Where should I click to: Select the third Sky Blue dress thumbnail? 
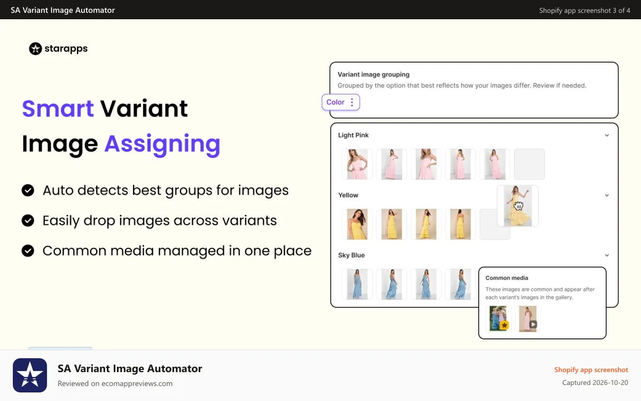point(426,284)
